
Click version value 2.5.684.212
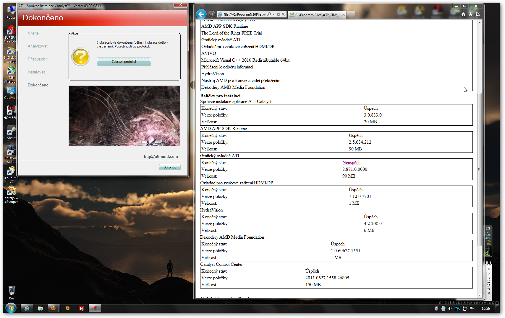360,142
